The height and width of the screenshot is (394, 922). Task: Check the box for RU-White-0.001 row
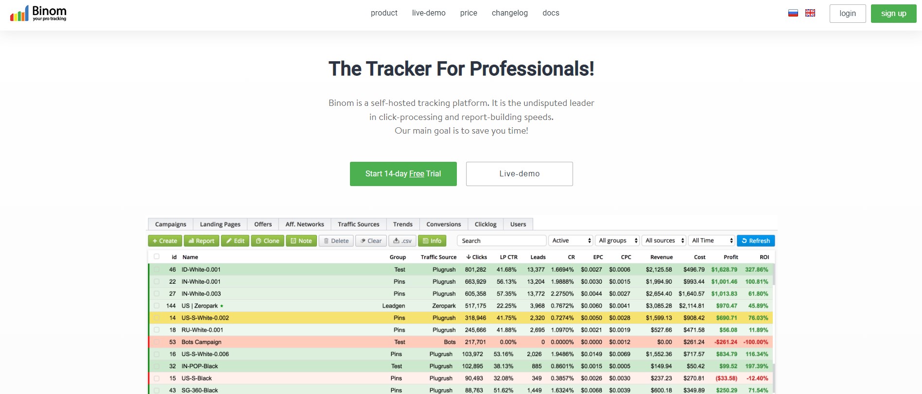point(157,330)
